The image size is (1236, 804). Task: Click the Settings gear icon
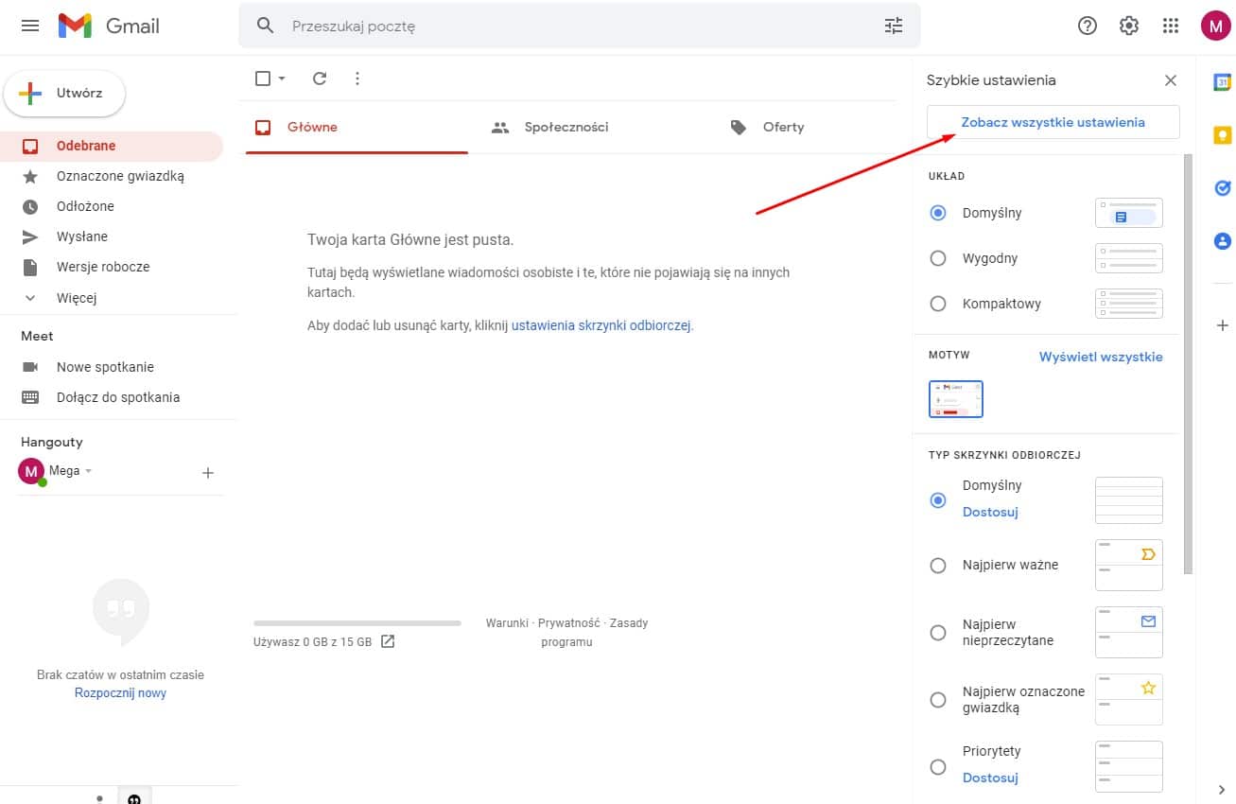click(x=1129, y=26)
